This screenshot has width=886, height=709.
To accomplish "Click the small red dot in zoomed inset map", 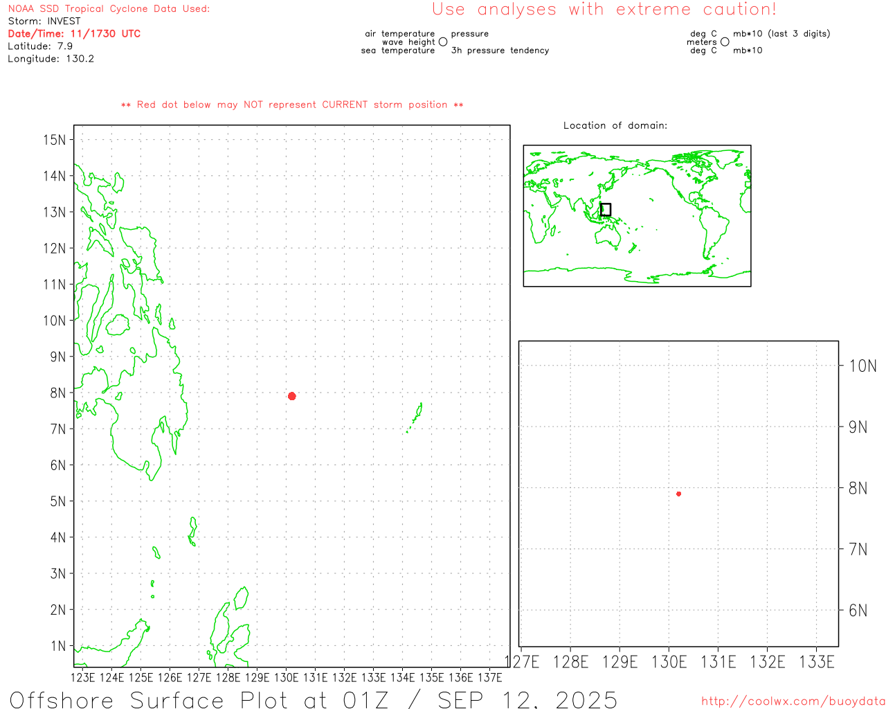I will 679,494.
